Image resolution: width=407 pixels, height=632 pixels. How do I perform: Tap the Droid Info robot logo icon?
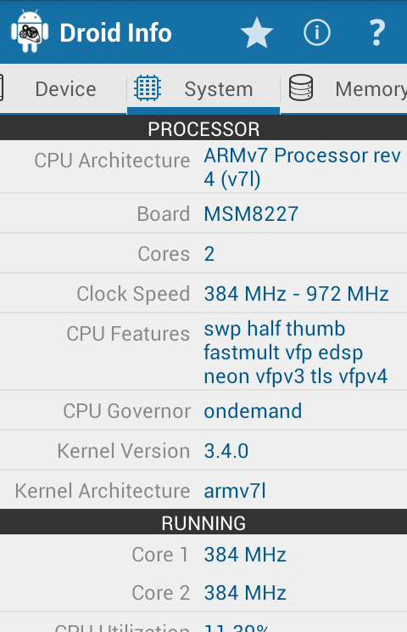pyautogui.click(x=30, y=31)
